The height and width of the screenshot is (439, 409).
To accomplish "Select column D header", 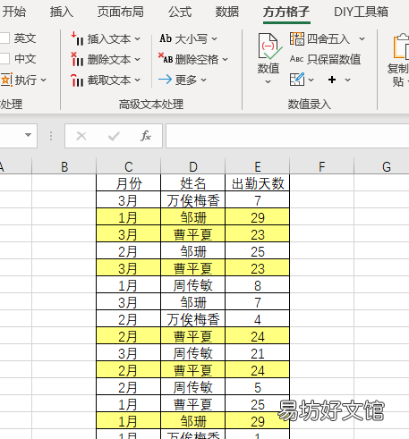I will 193,166.
